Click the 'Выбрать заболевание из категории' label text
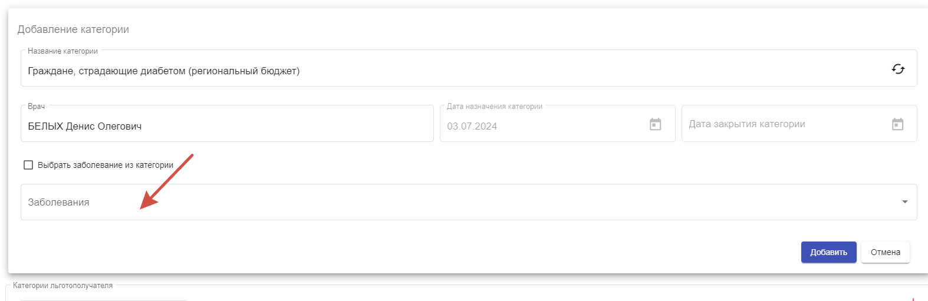The image size is (928, 301). (x=106, y=165)
